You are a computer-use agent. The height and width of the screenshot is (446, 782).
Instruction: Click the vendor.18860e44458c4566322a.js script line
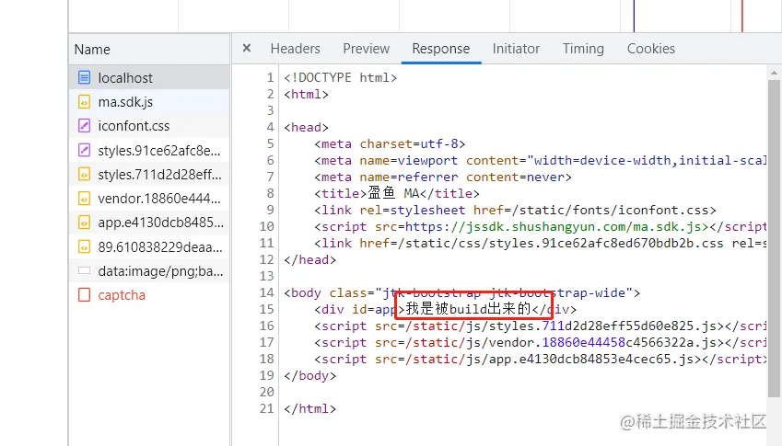point(540,342)
